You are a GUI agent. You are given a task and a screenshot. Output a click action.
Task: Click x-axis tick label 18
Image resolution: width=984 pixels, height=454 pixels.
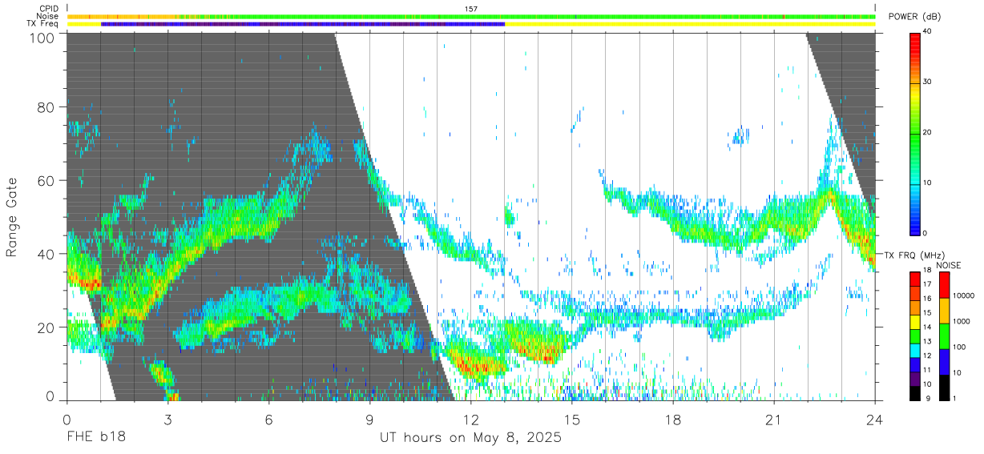pyautogui.click(x=673, y=418)
